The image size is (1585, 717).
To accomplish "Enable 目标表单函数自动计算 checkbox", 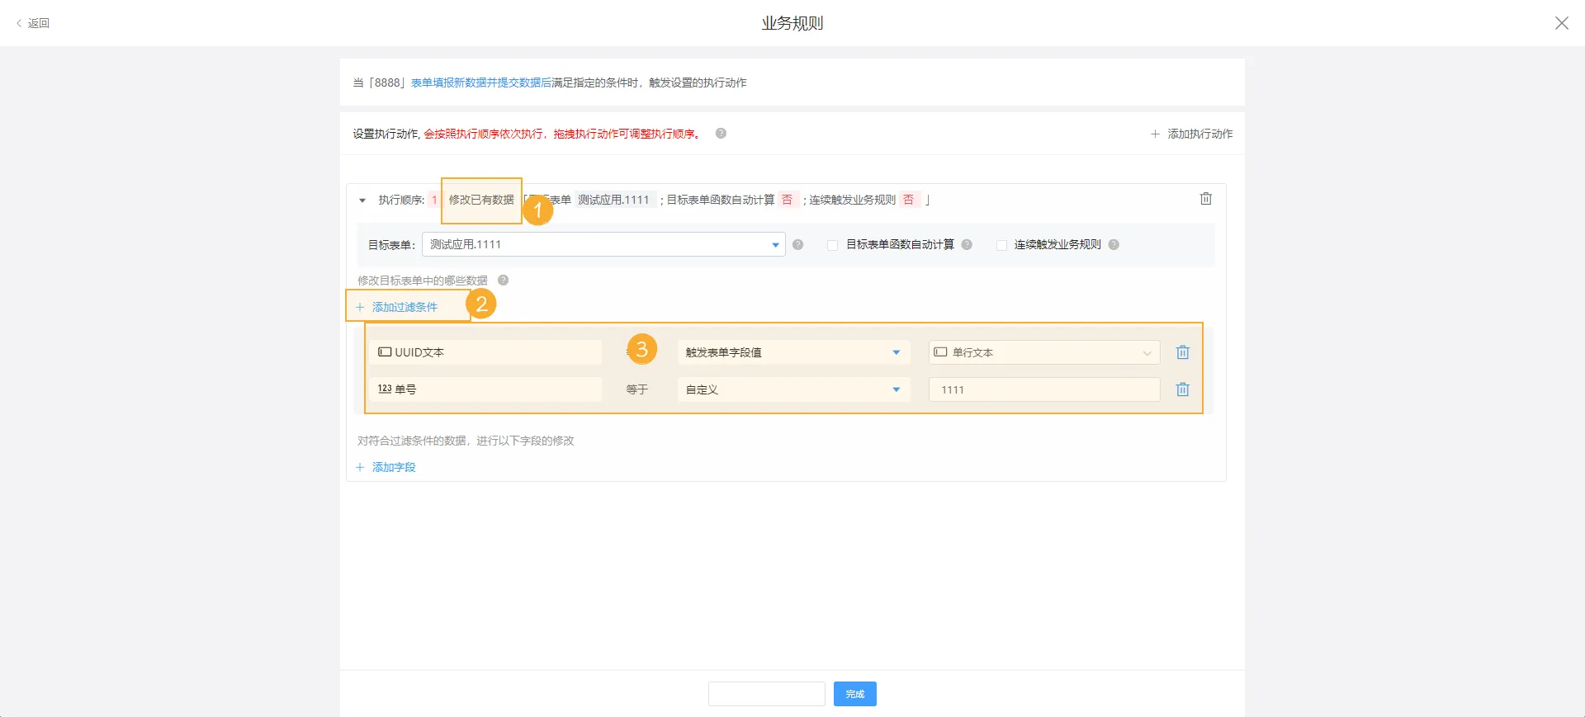I will (832, 245).
